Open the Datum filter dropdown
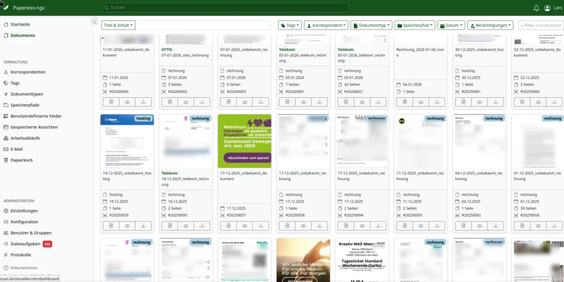The height and width of the screenshot is (282, 564). [452, 25]
